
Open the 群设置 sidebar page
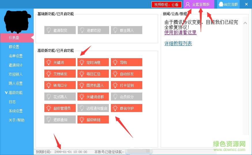14,47
